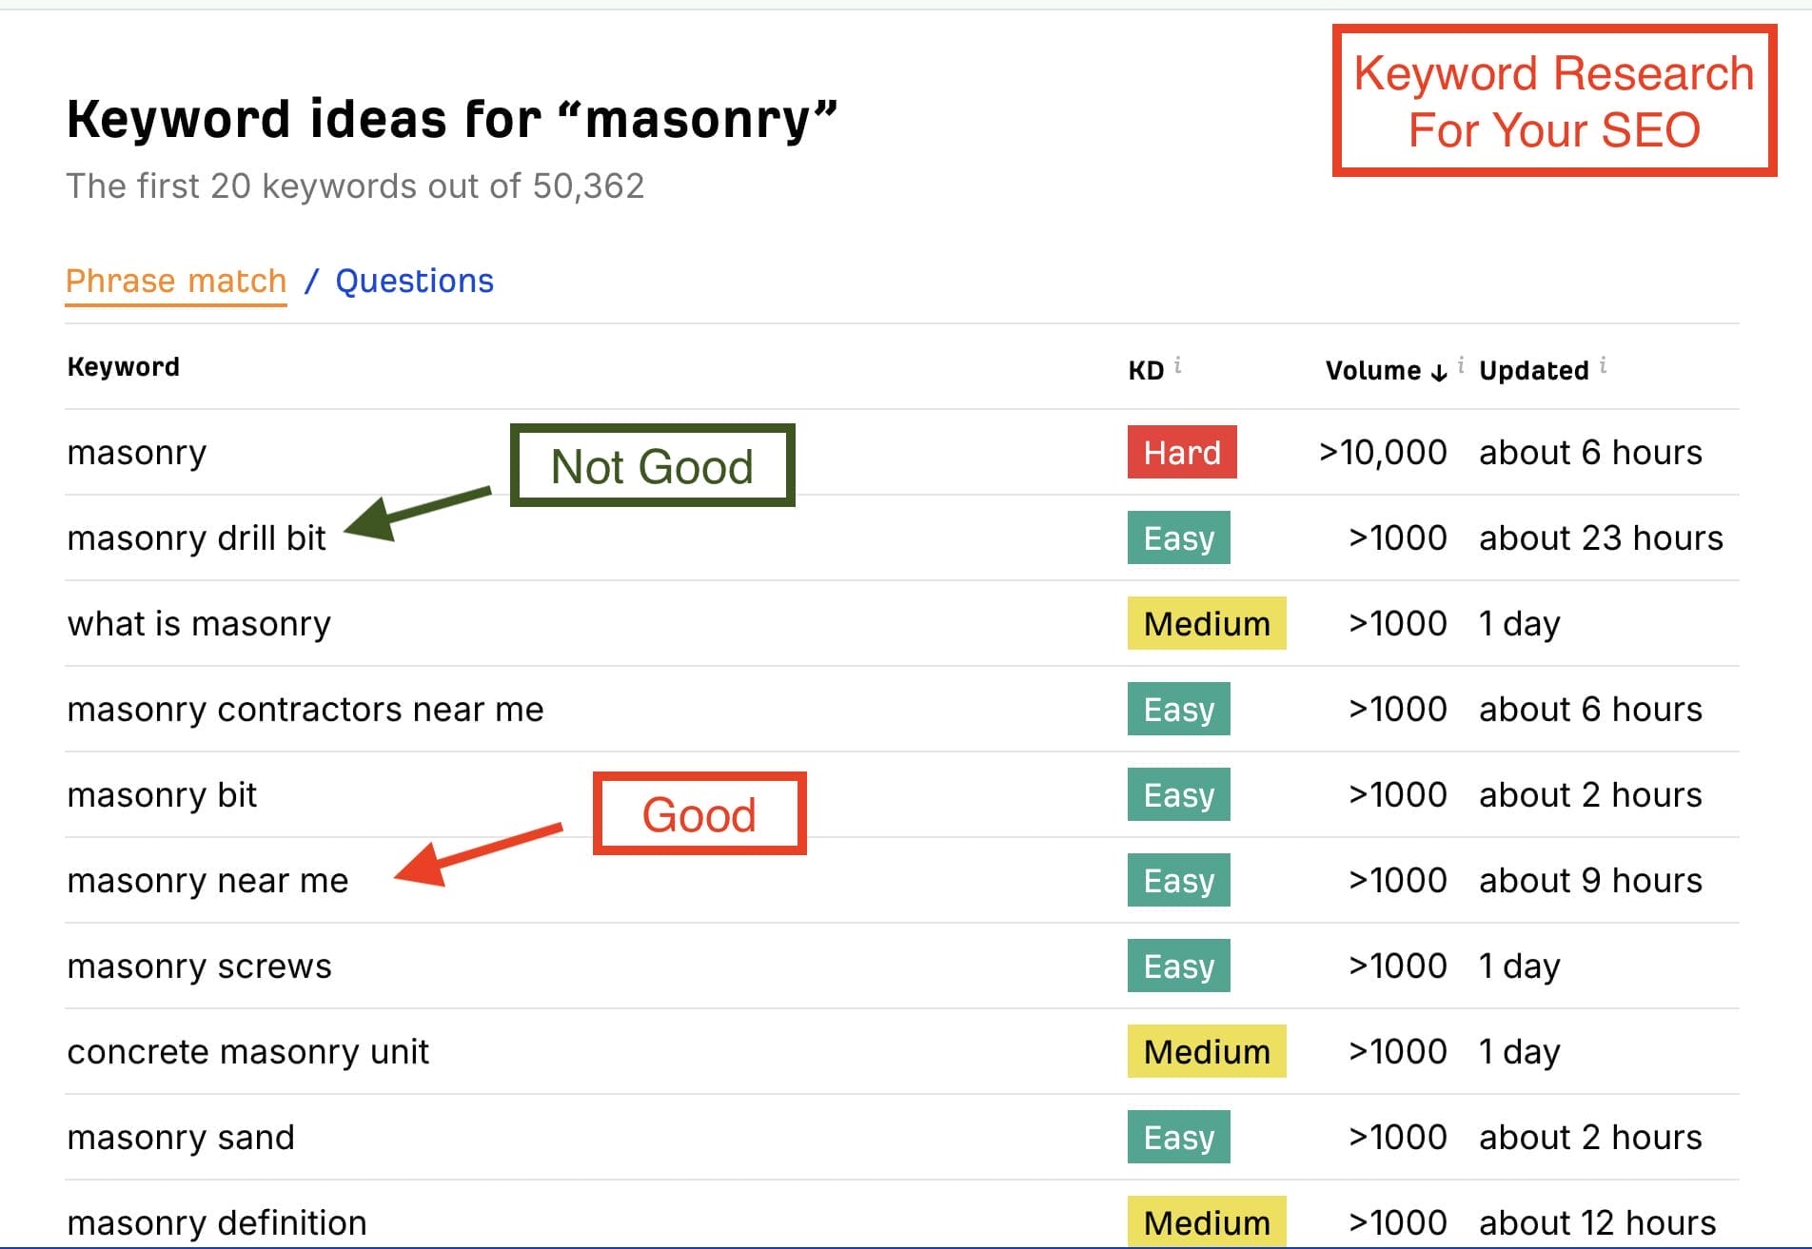1812x1249 pixels.
Task: Click the Keyword Research For Your SEO banner
Action: point(1553,100)
